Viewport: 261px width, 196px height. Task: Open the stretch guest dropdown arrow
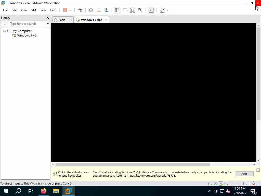[167, 10]
